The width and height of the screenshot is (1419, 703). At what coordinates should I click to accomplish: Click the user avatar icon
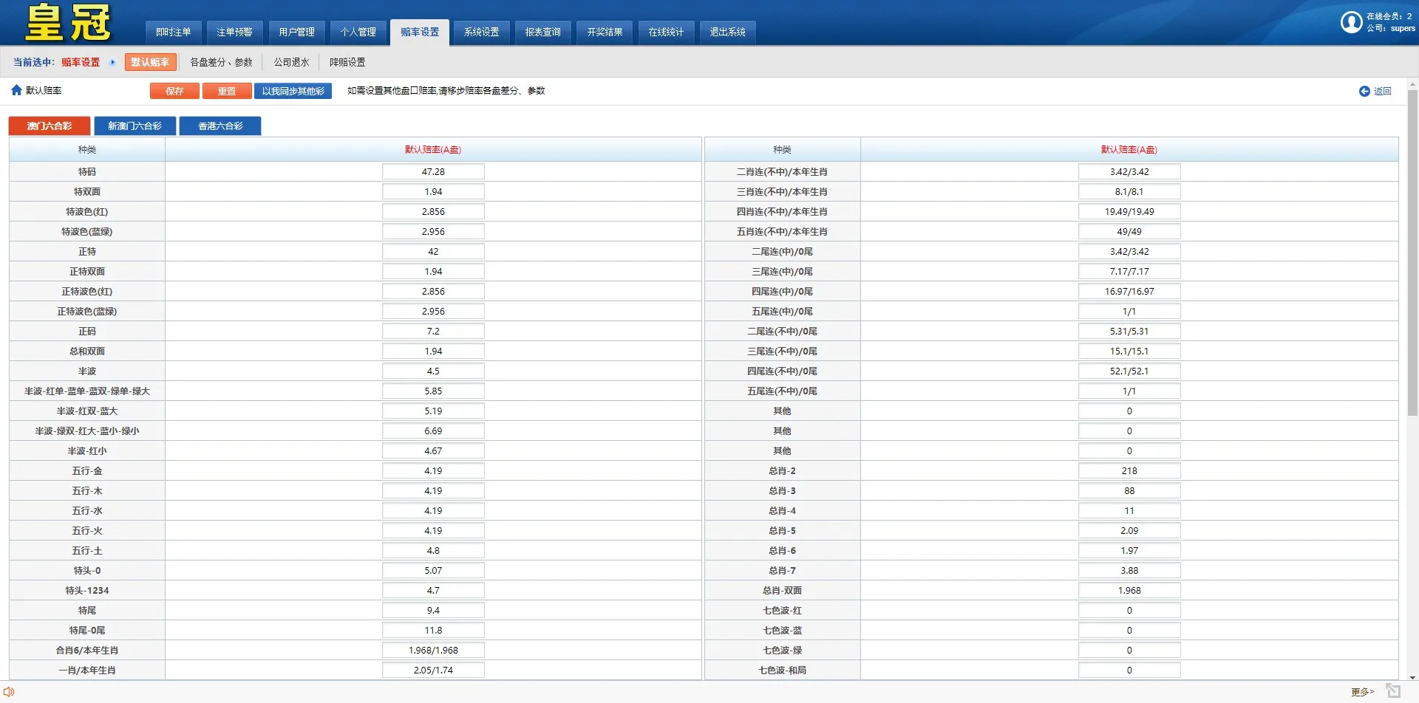(1351, 22)
